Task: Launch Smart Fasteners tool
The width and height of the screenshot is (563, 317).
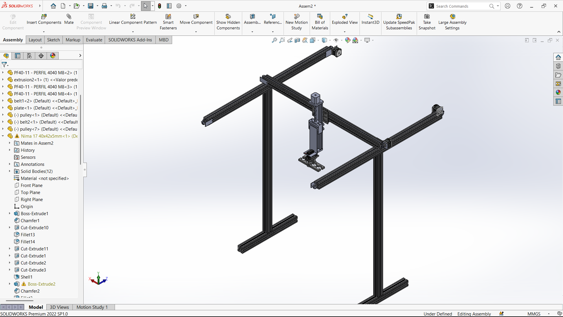Action: [x=168, y=22]
